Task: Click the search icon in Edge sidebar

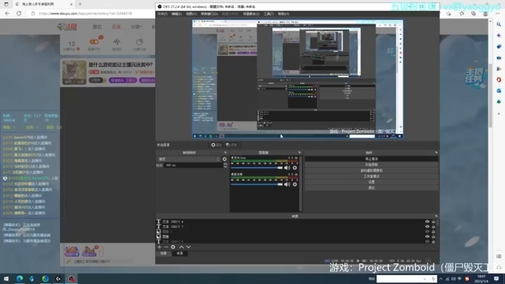Action: [499, 25]
